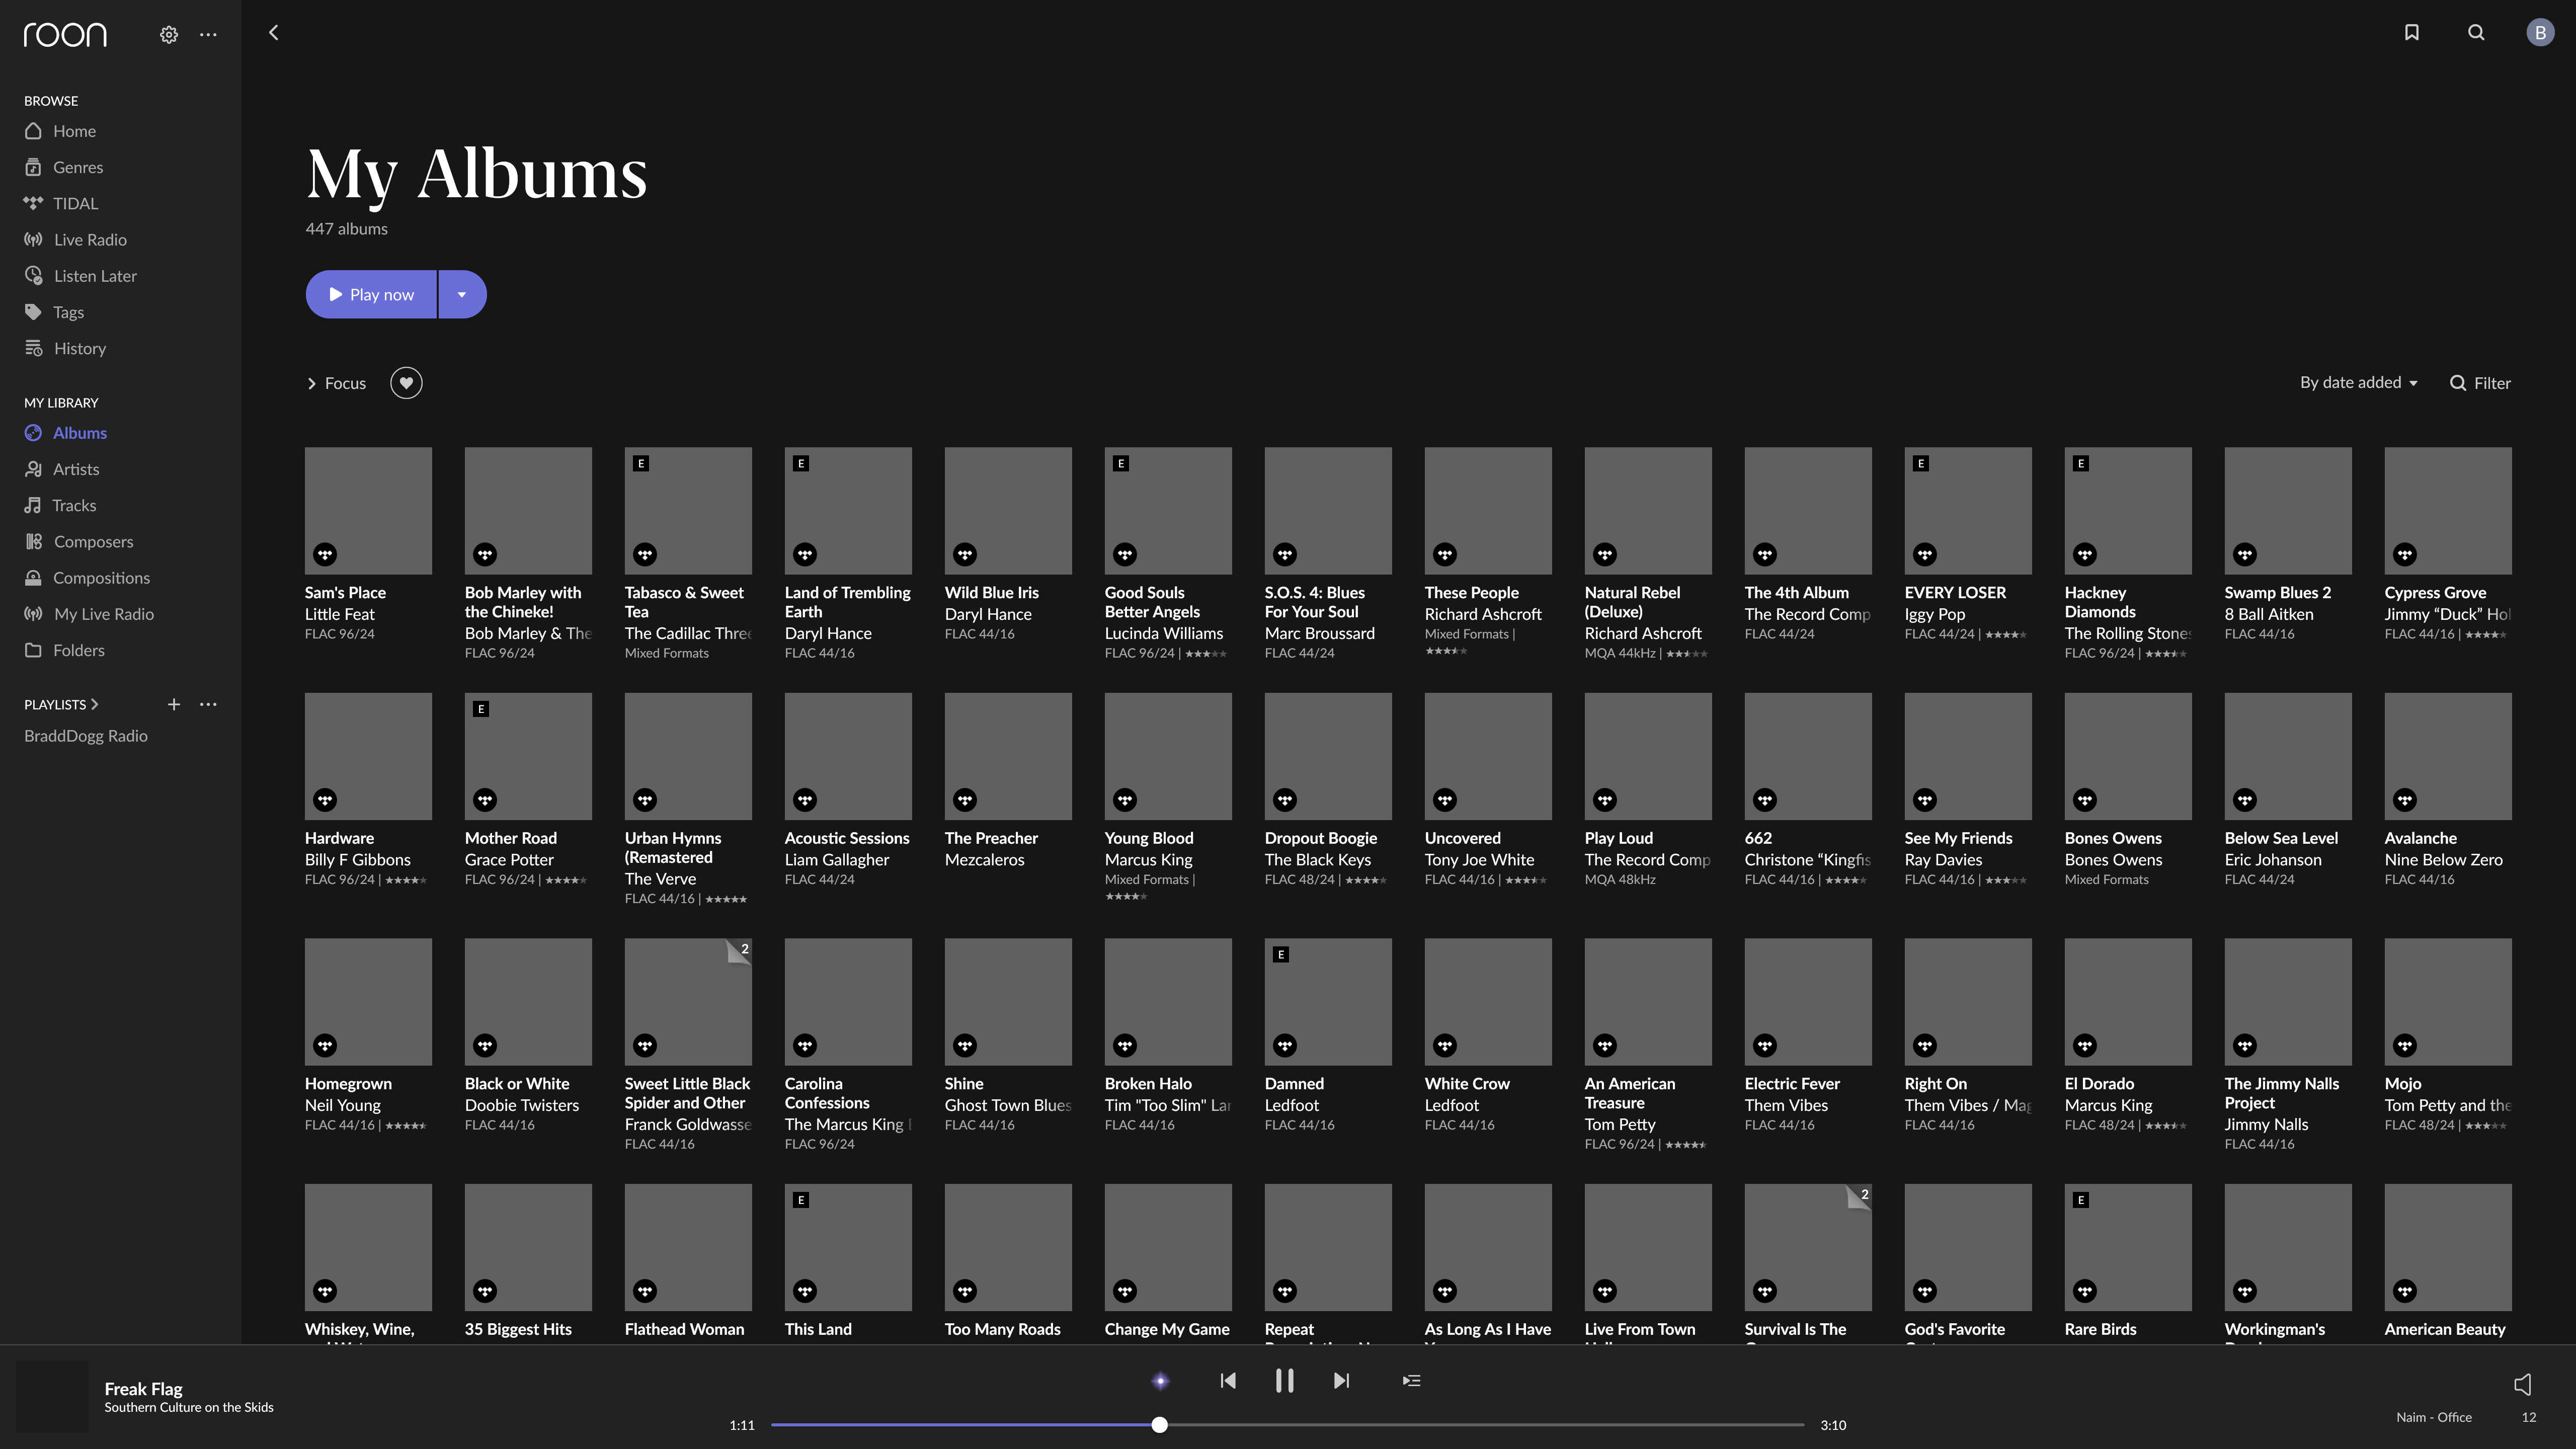Click the TIDAL badge on The Preacher album
Image resolution: width=2576 pixels, height=1449 pixels.
click(x=965, y=800)
